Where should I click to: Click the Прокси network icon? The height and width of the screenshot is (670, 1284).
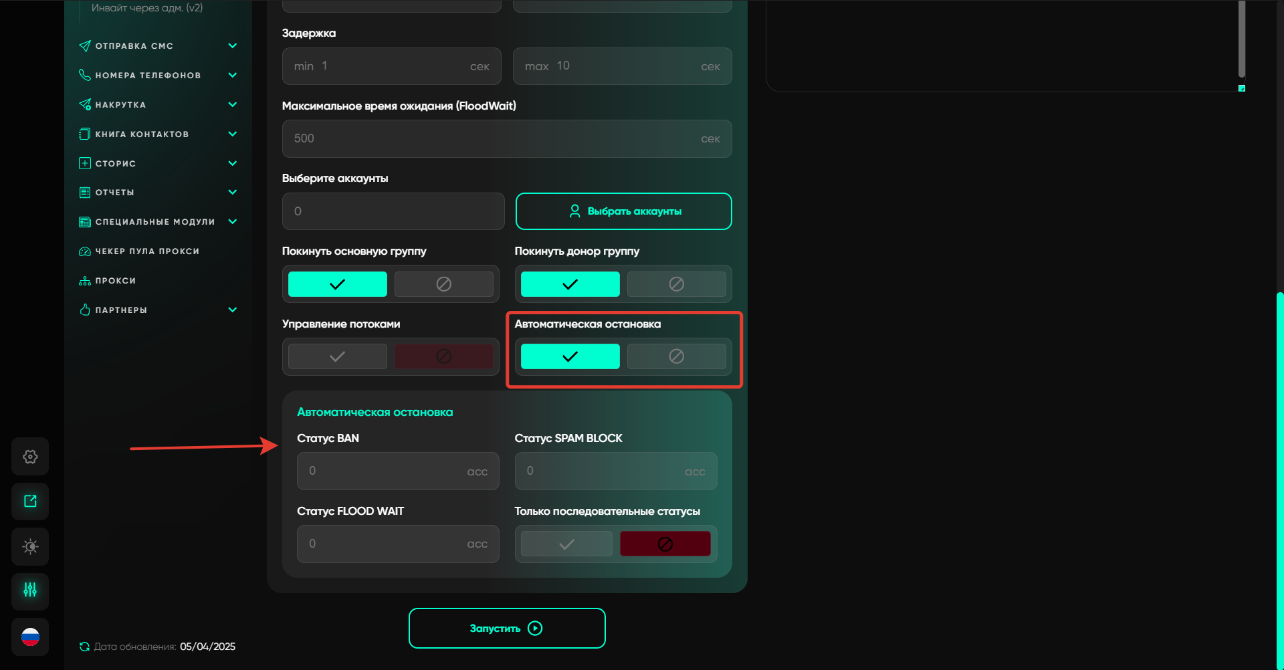tap(85, 281)
